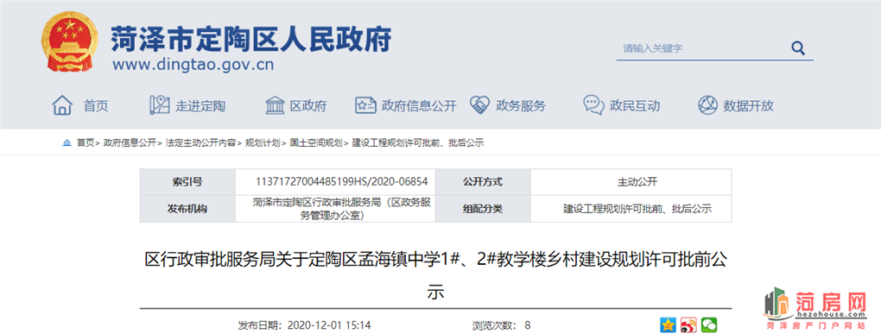The image size is (881, 334).
Task: Go to 规划计划 breadcrumb link
Action: [263, 143]
